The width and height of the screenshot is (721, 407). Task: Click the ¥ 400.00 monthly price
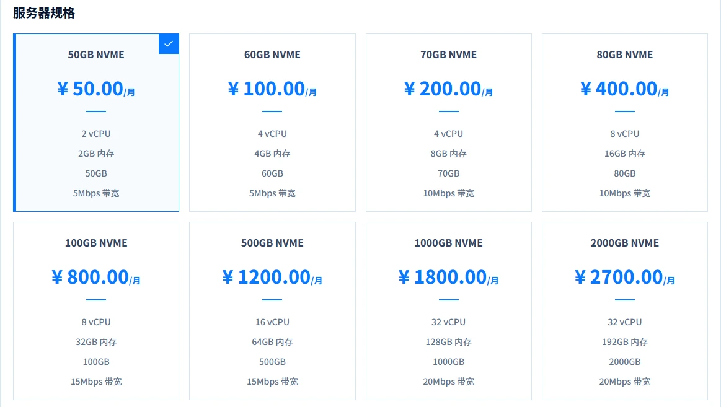pyautogui.click(x=625, y=89)
